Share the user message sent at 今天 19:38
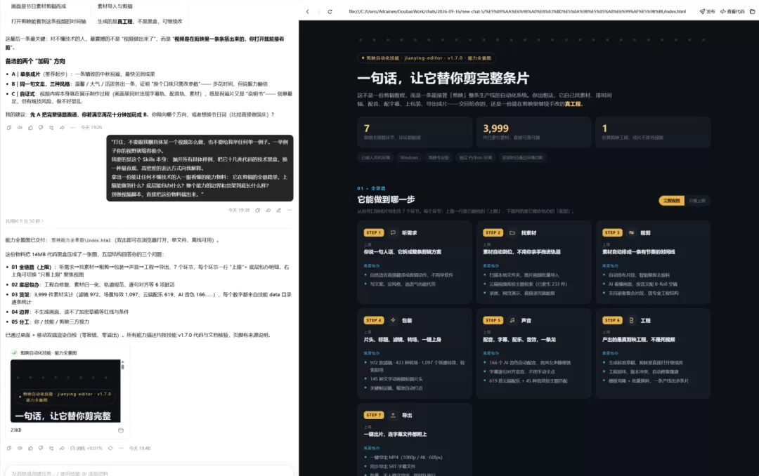This screenshot has width=759, height=476. (268, 211)
